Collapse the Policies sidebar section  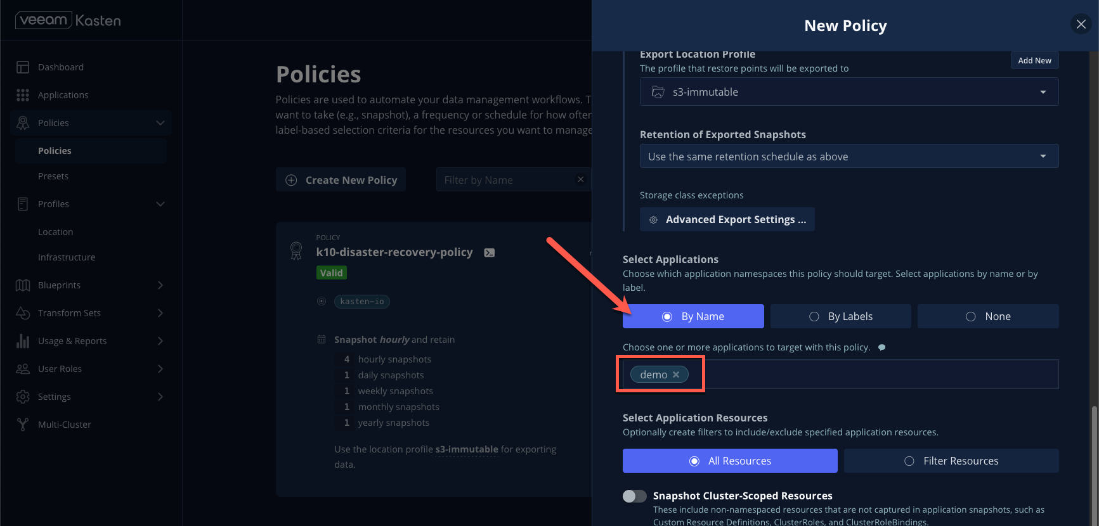(160, 123)
